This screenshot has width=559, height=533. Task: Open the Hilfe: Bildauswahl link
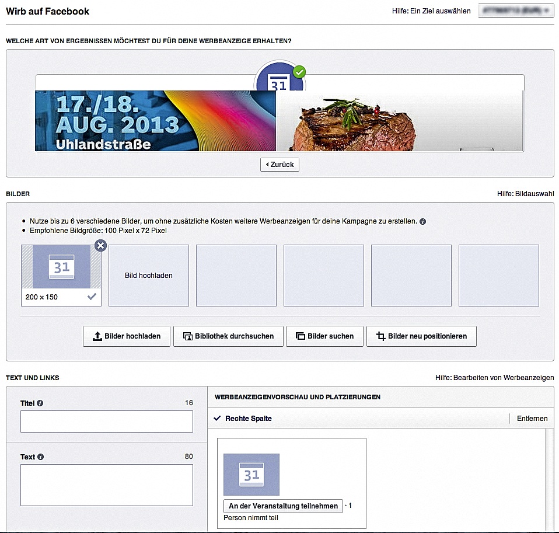(x=526, y=194)
